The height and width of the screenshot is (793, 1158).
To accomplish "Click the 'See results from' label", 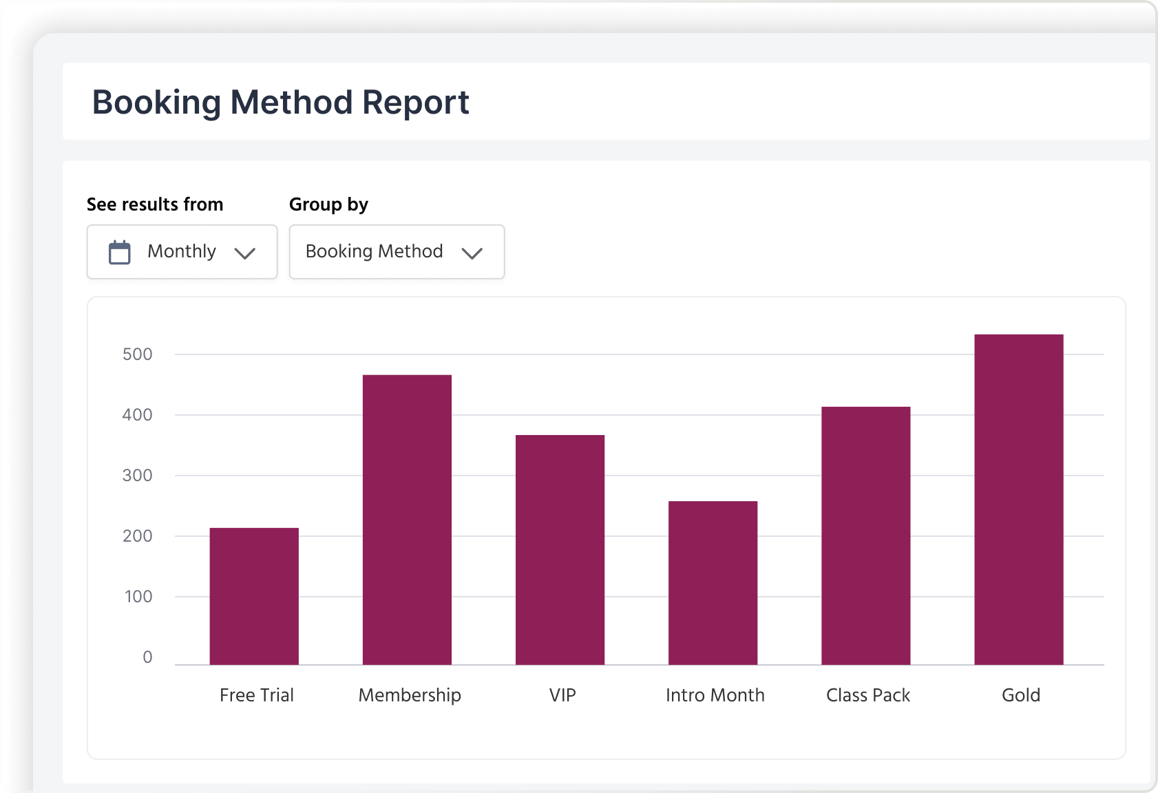I will [x=155, y=204].
